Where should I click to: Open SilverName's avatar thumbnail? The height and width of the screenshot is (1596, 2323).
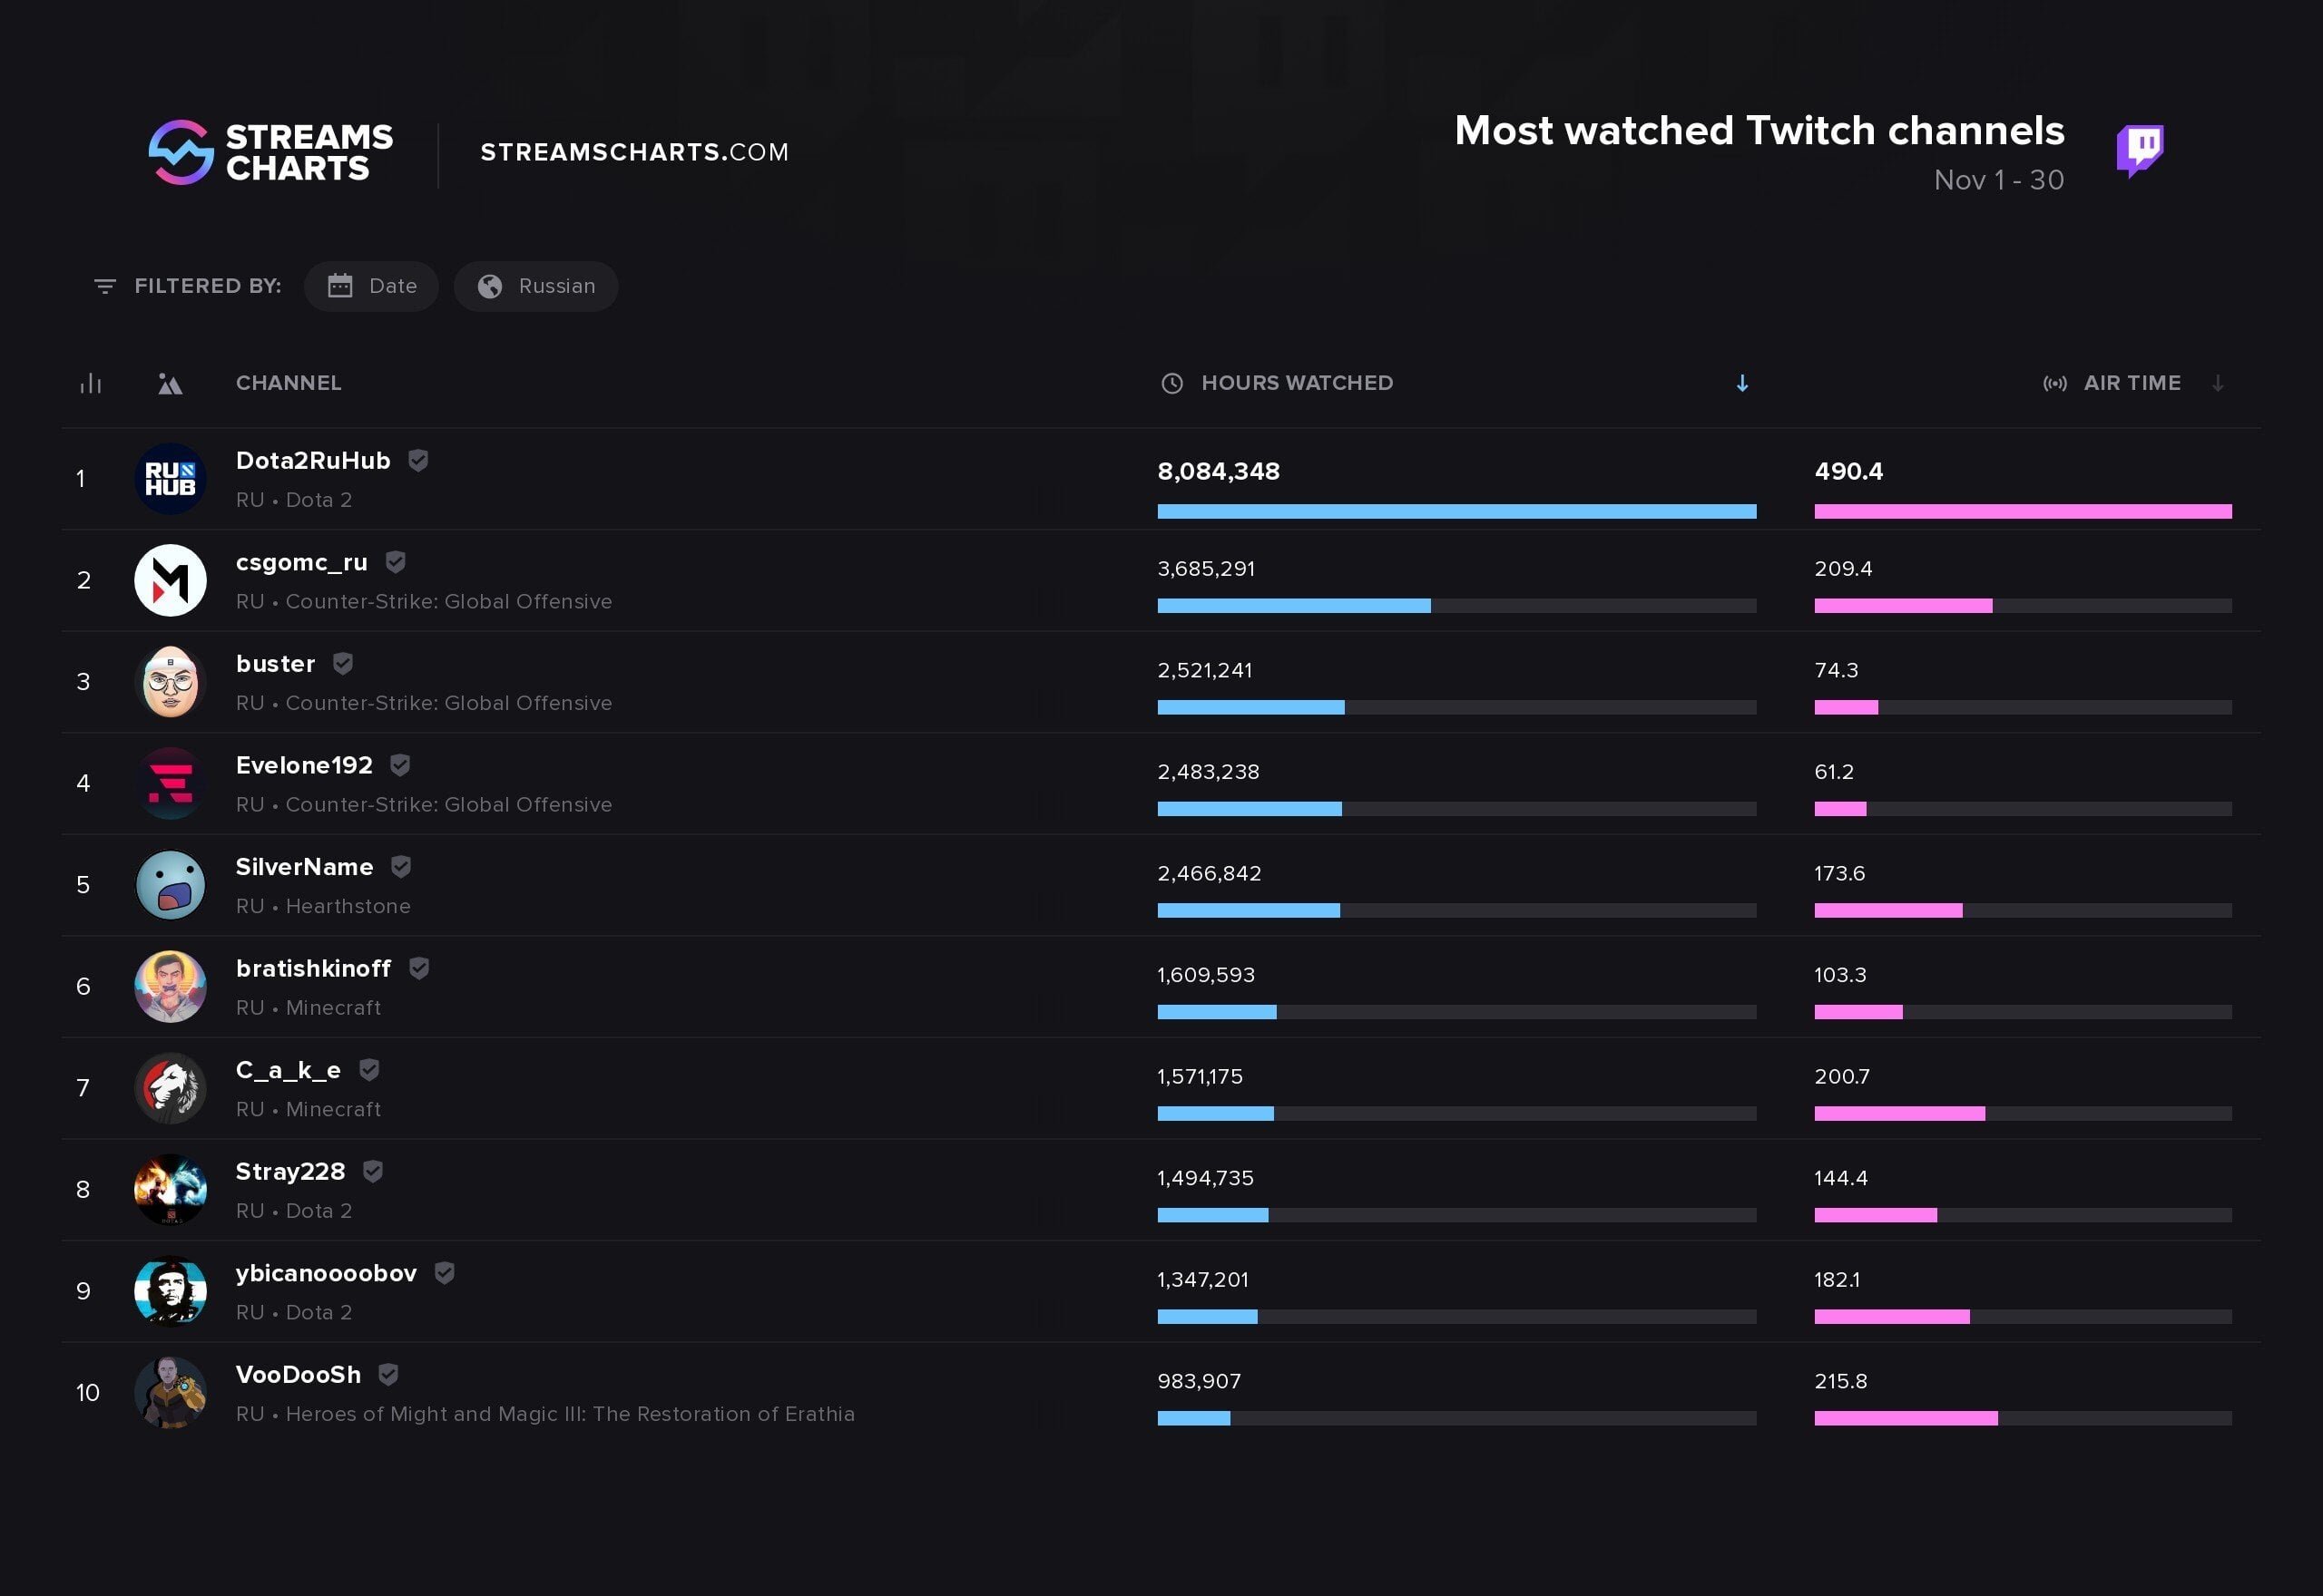point(170,885)
